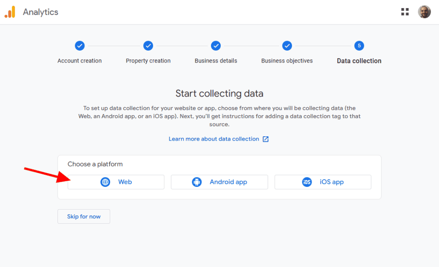Open Learn more about data collection link
The width and height of the screenshot is (439, 267).
point(214,139)
